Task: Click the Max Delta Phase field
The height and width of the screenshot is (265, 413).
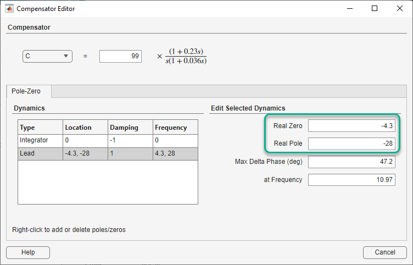Action: 351,162
